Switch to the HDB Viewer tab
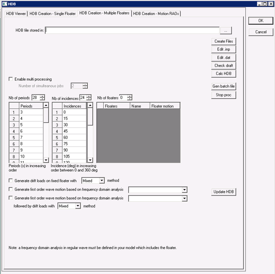The height and width of the screenshot is (274, 275). point(16,14)
